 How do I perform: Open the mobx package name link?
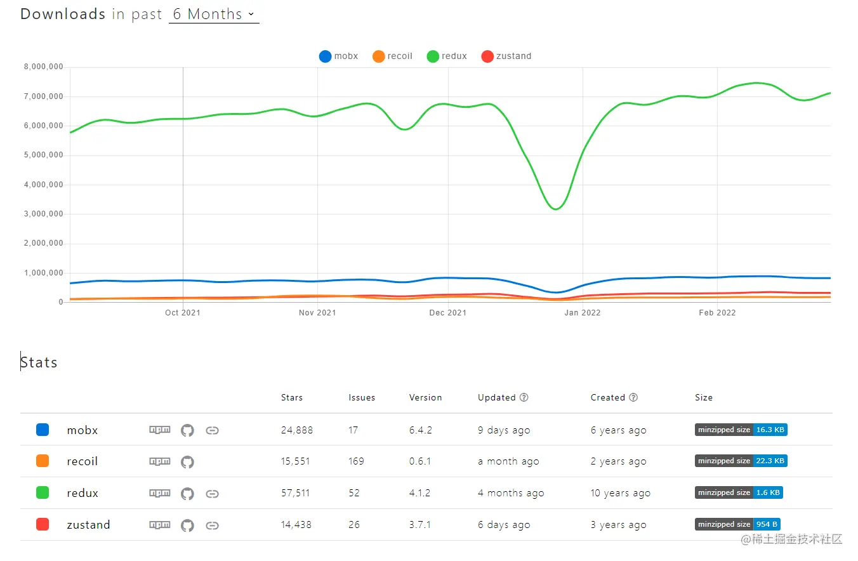tap(82, 430)
